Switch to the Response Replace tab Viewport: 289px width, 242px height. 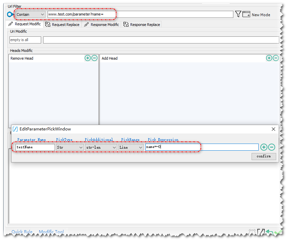pyautogui.click(x=142, y=25)
